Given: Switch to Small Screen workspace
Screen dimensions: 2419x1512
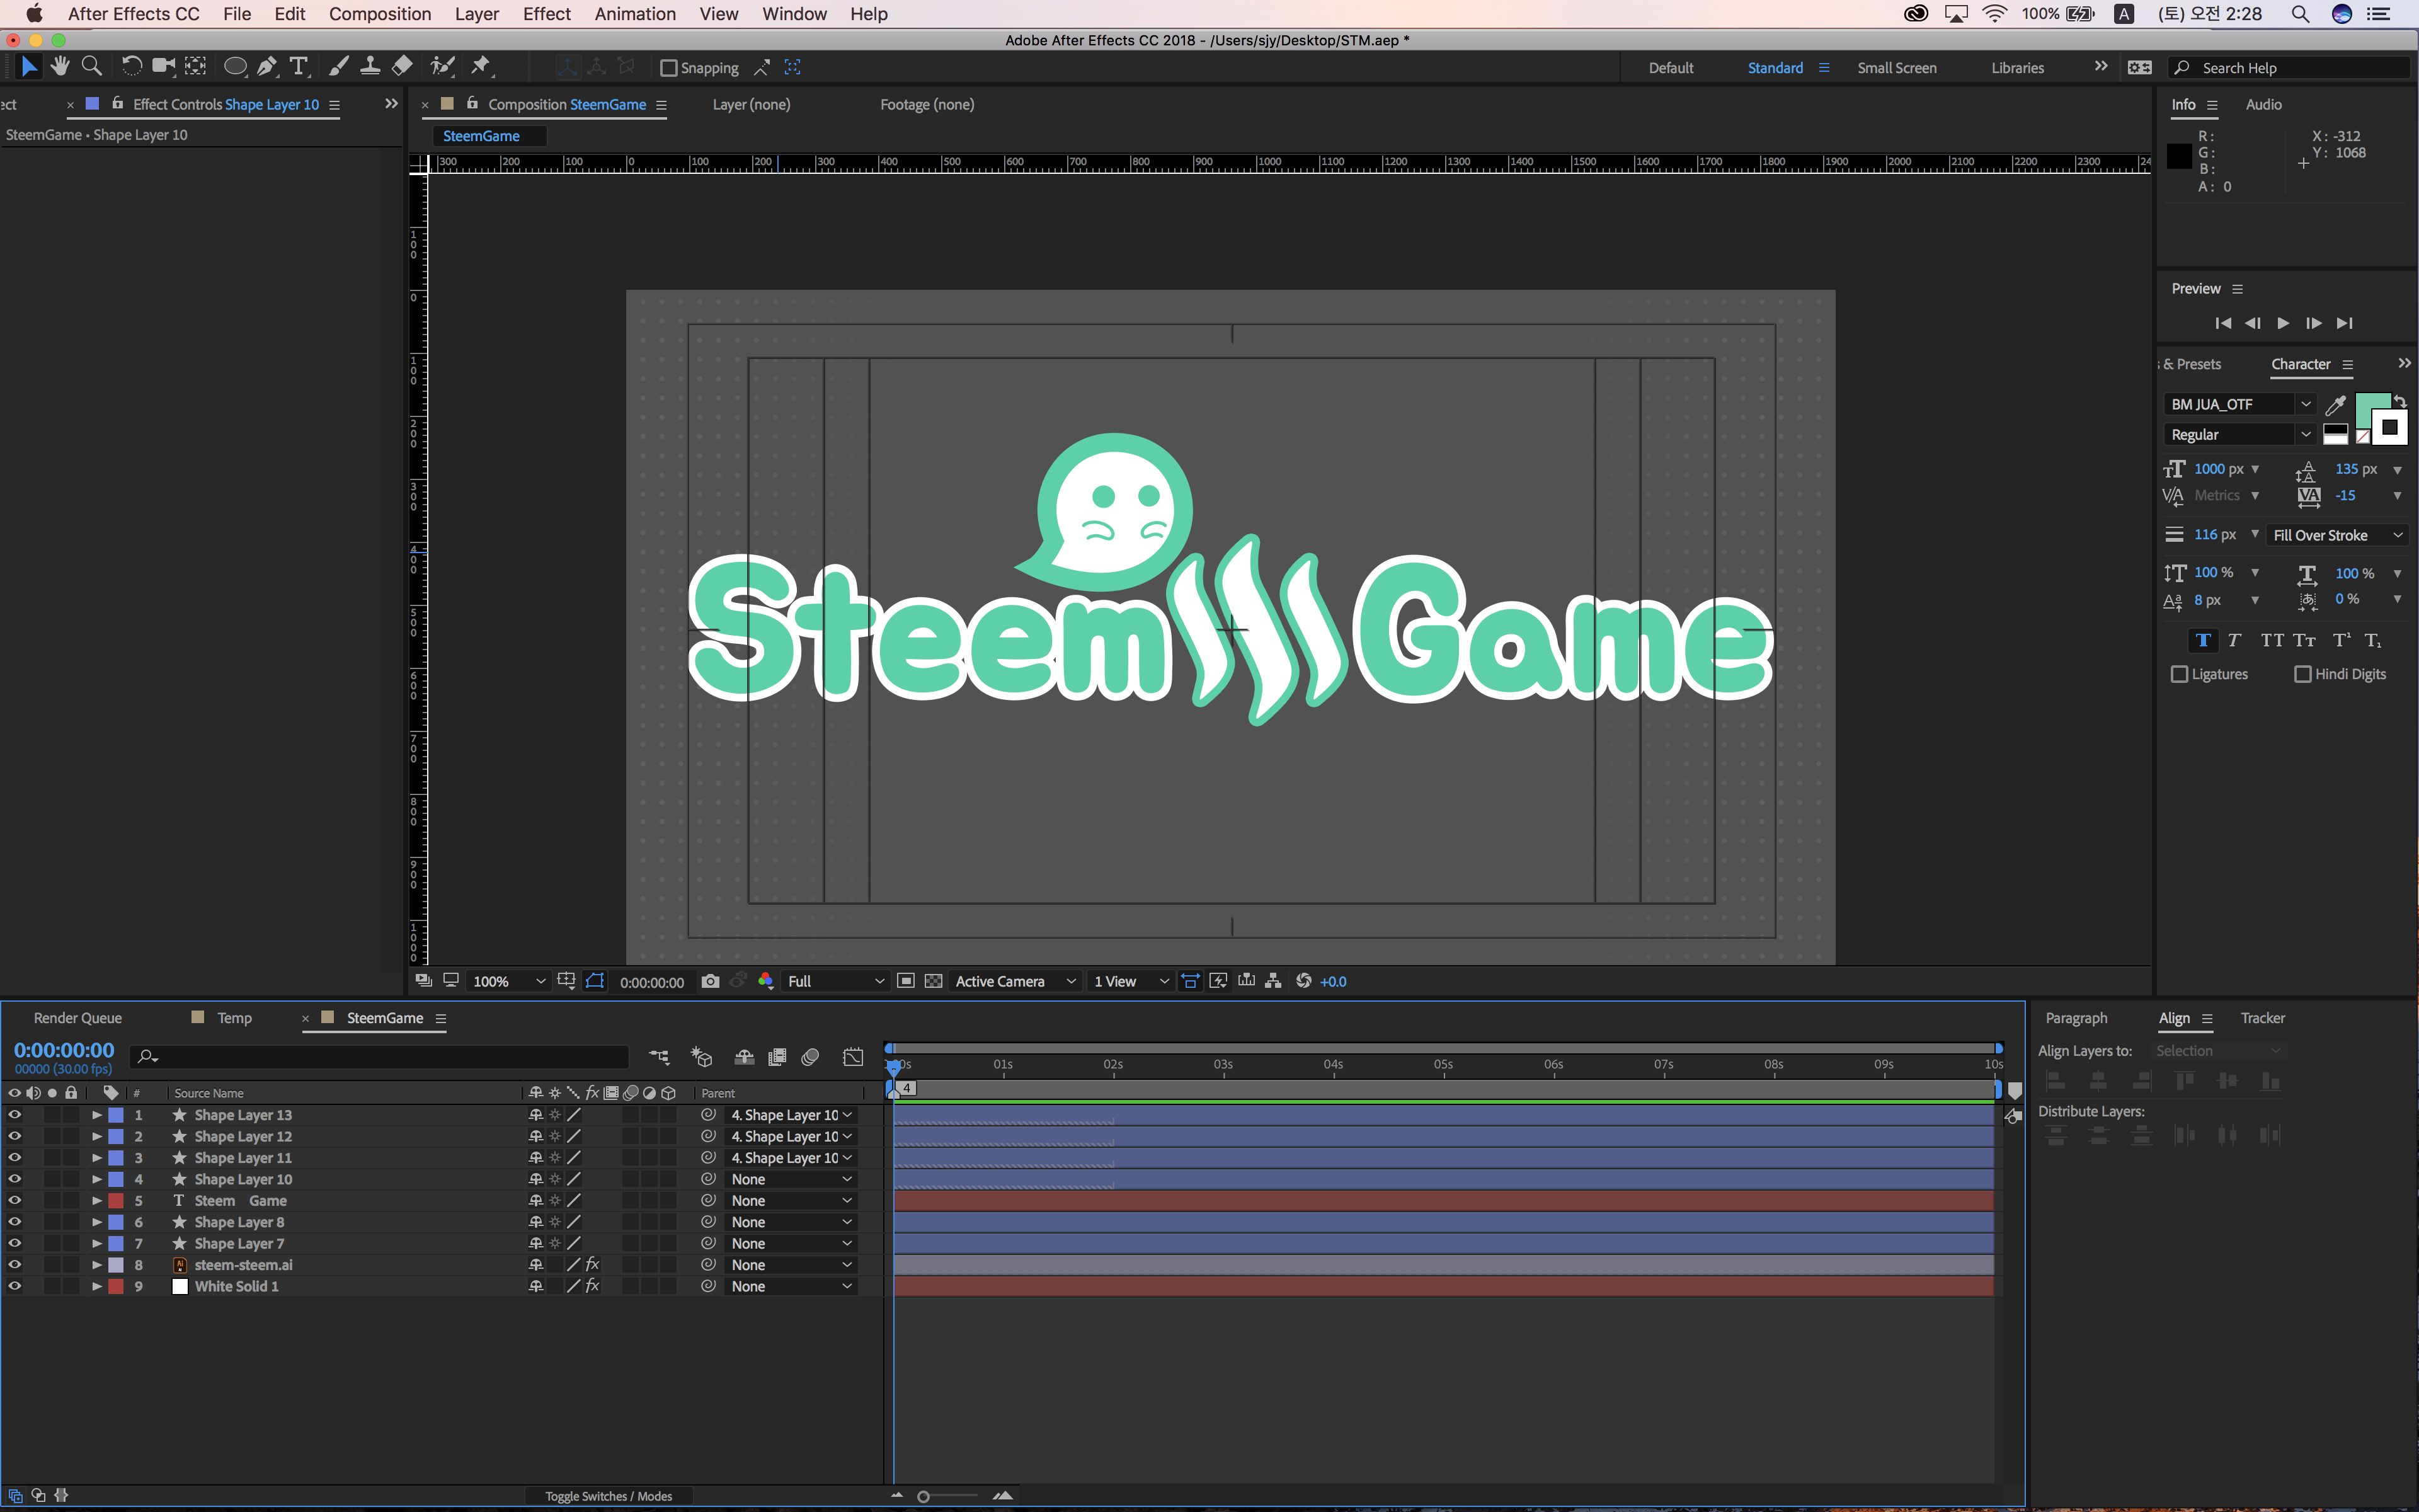Looking at the screenshot, I should [x=1896, y=68].
